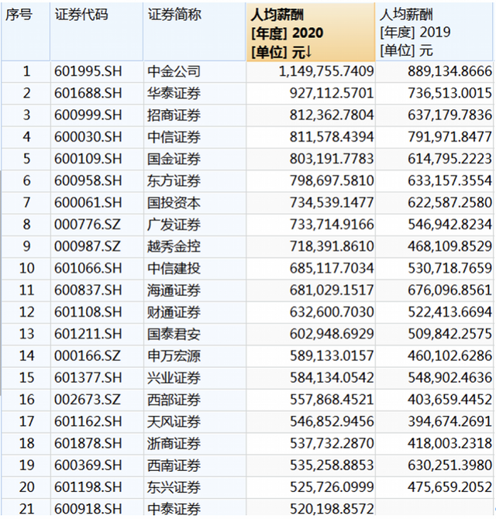Select value 812,362.7804
This screenshot has width=496, height=519.
click(x=311, y=115)
